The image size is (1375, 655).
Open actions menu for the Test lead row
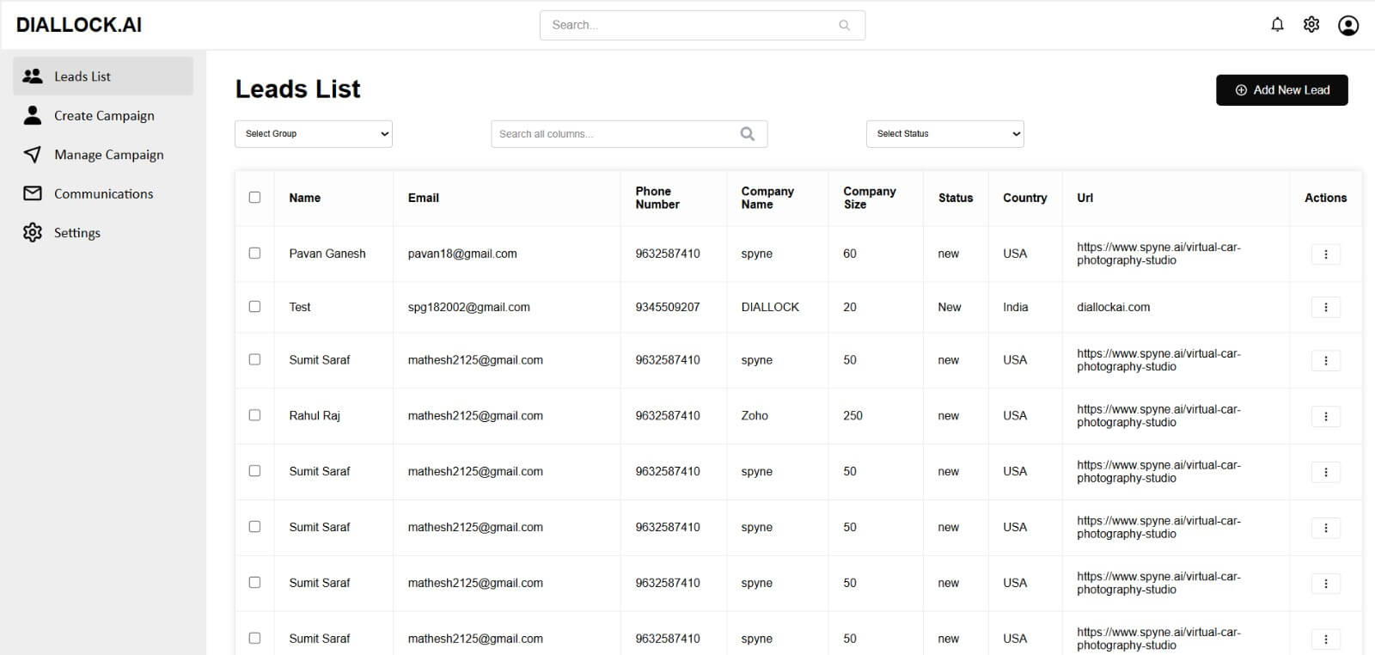click(x=1326, y=307)
